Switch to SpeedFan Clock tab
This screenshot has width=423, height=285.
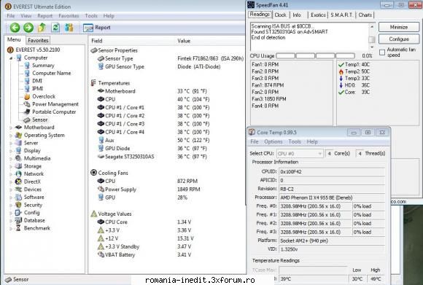click(x=280, y=15)
